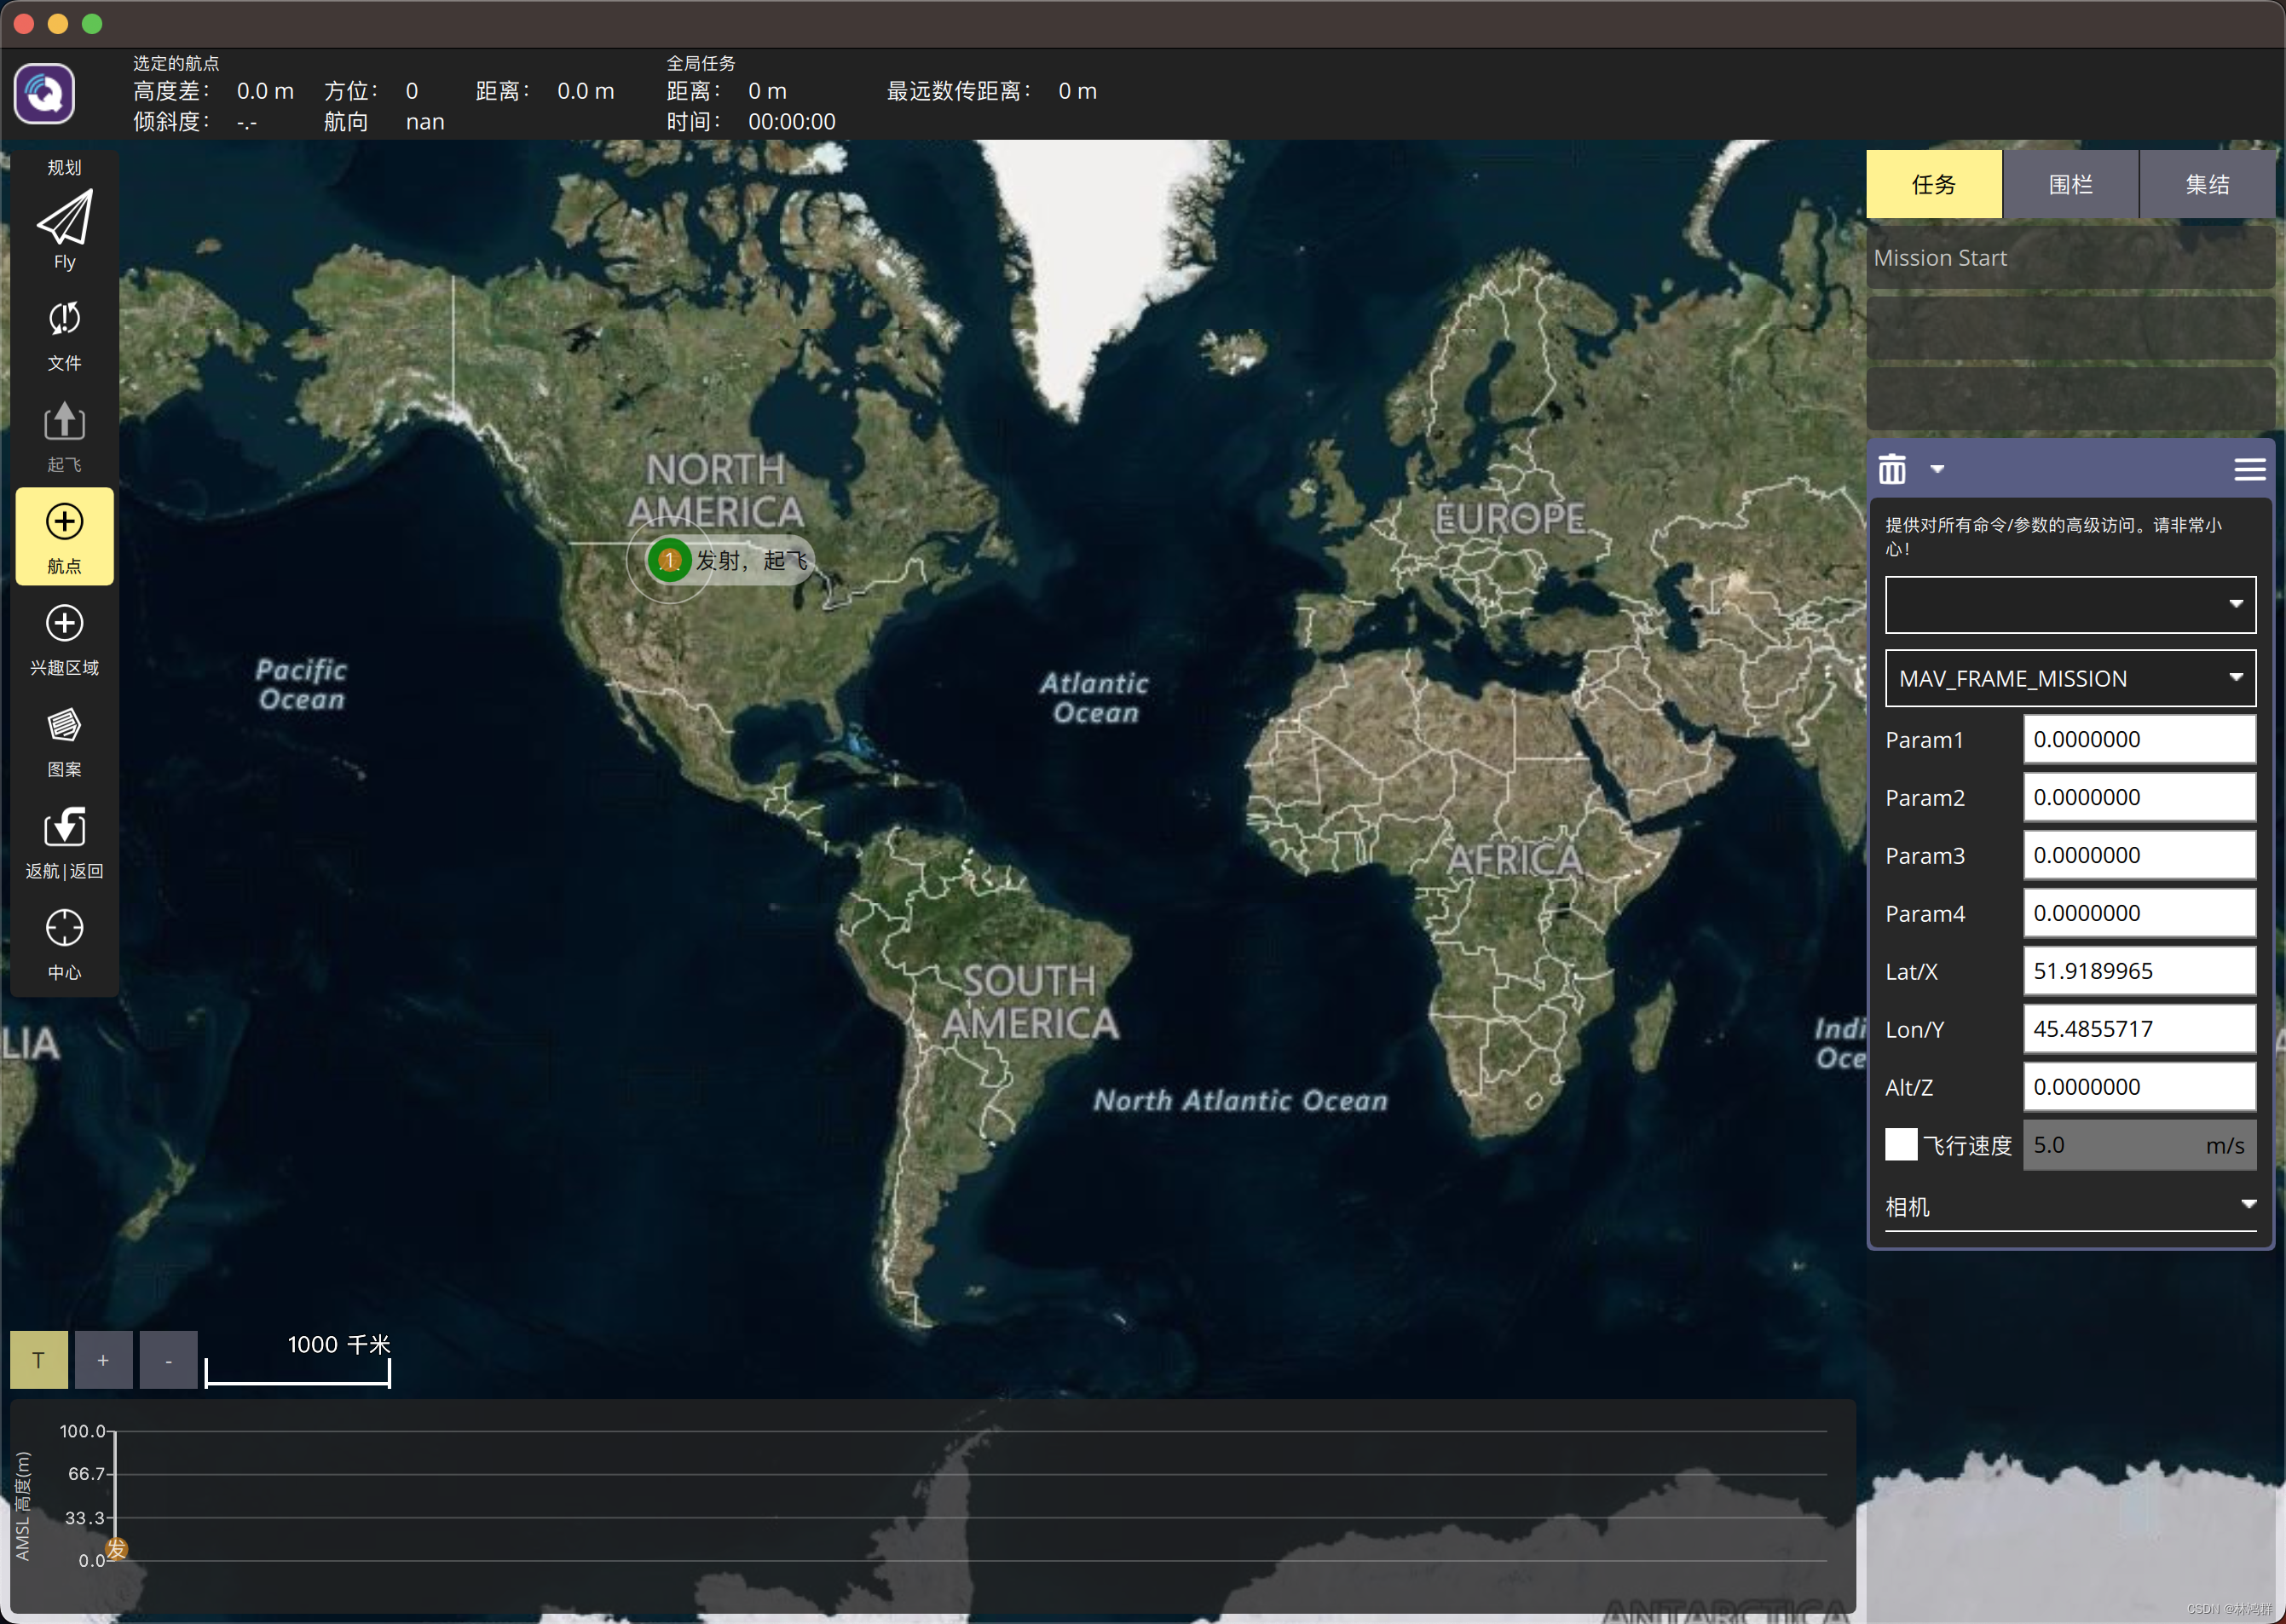Select the 起飞 takeoff tool
The height and width of the screenshot is (1624, 2286).
coord(64,437)
